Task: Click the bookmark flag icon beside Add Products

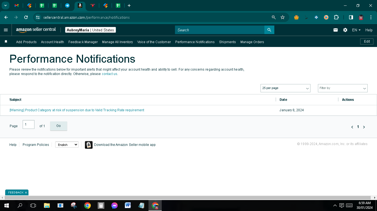Action: click(x=6, y=42)
